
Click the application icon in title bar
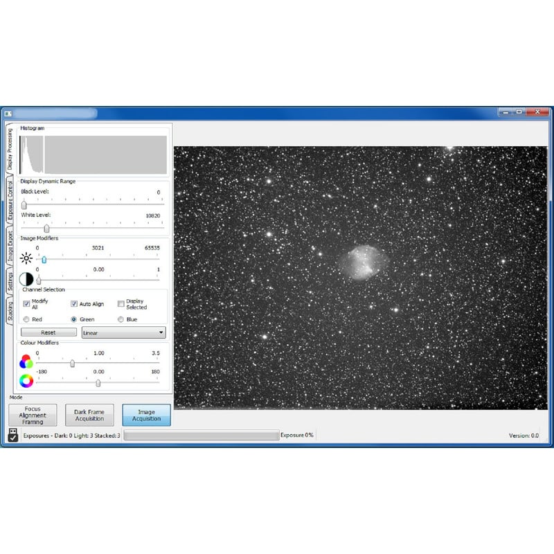(x=8, y=114)
